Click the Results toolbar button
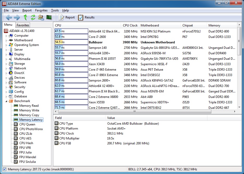Screen dimensions: 244x174 click(86, 17)
